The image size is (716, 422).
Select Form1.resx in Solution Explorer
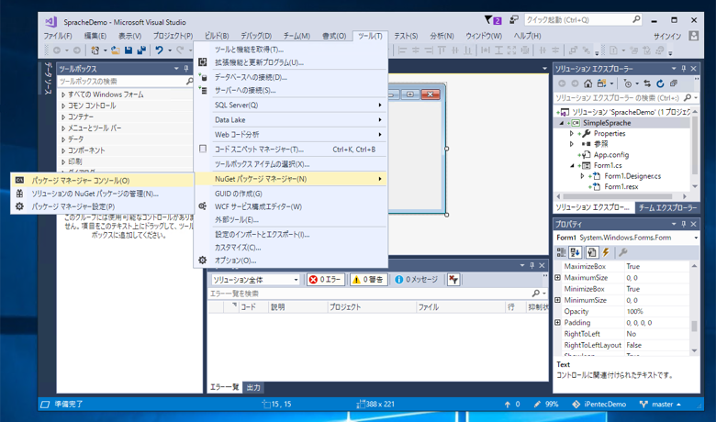pyautogui.click(x=621, y=186)
